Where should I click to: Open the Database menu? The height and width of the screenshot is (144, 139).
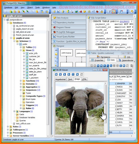(x=8, y=8)
